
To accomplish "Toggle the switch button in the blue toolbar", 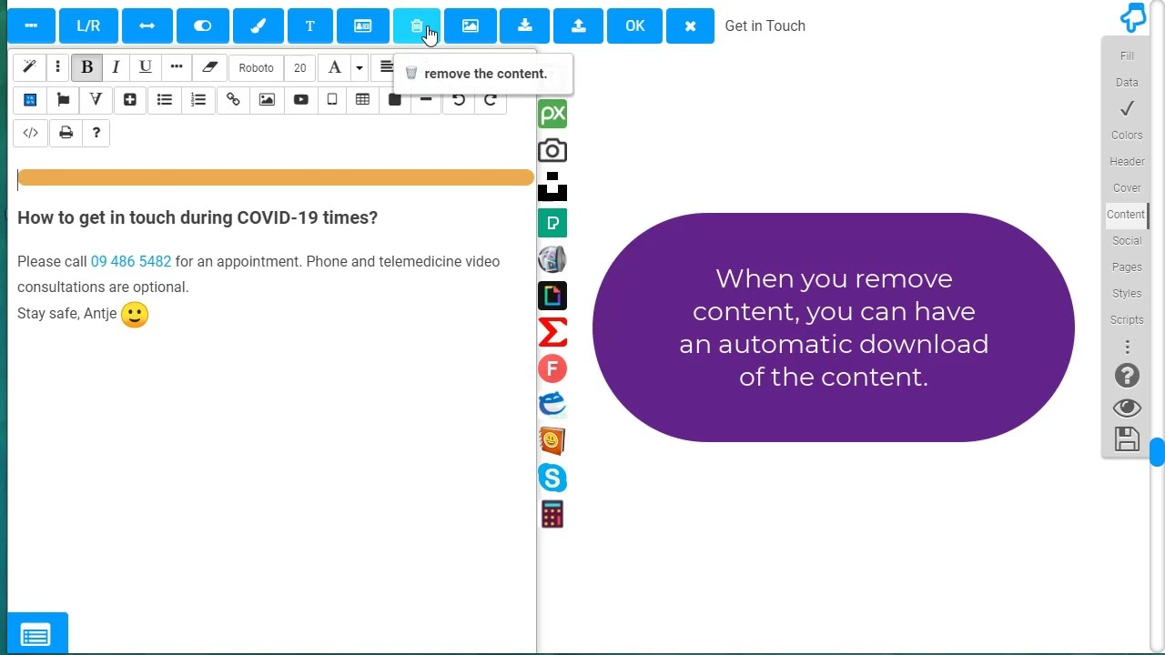I will click(x=202, y=26).
